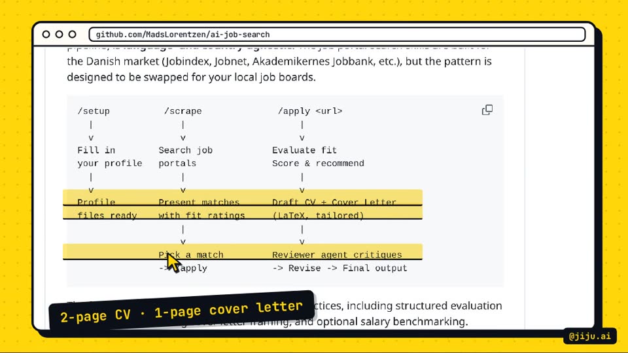The width and height of the screenshot is (628, 353).
Task: Click 'portals' text in diagram
Action: (177, 163)
